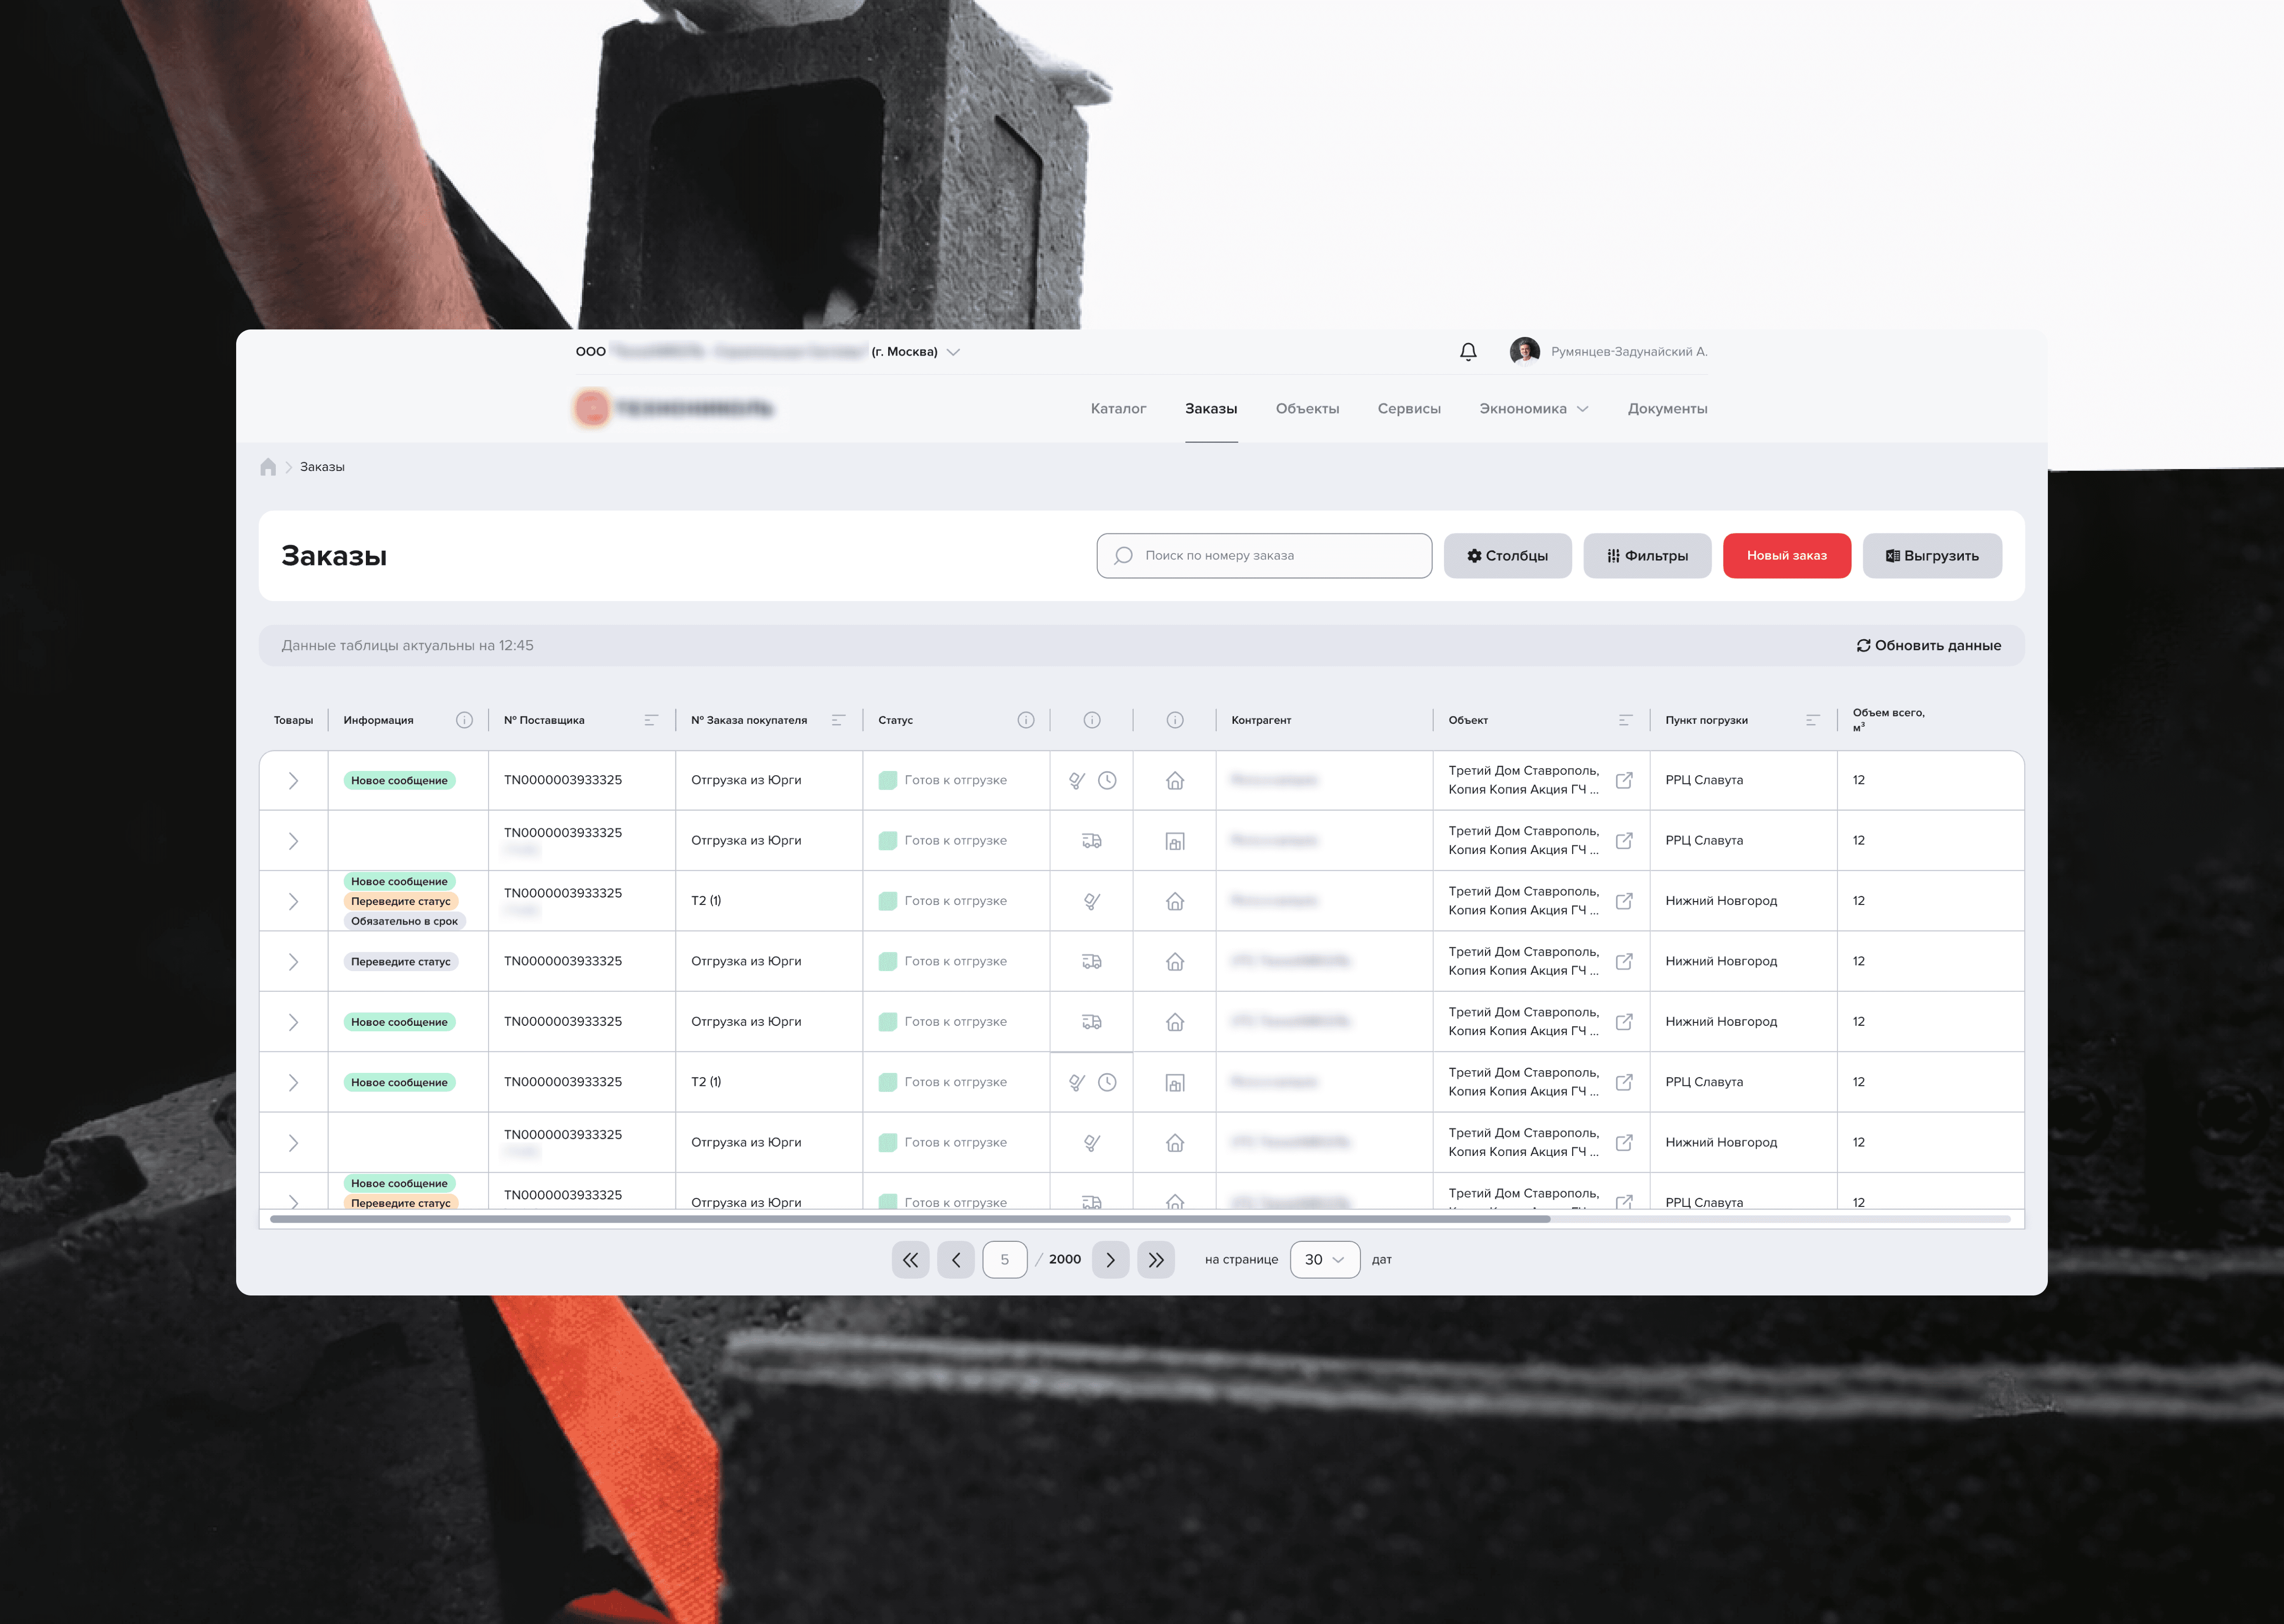This screenshot has width=2284, height=1624.
Task: Expand the Экнономика menu
Action: 1533,409
